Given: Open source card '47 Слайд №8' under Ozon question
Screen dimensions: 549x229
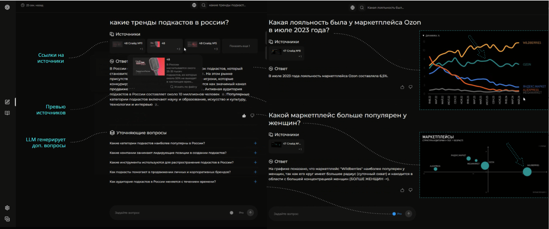Looking at the screenshot, I should coord(286,54).
